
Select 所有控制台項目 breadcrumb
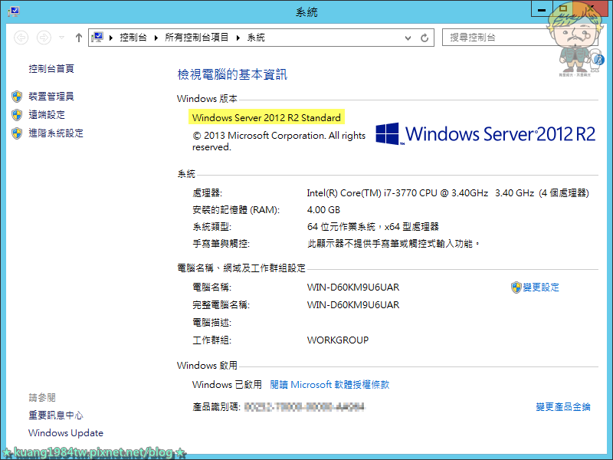pyautogui.click(x=197, y=38)
